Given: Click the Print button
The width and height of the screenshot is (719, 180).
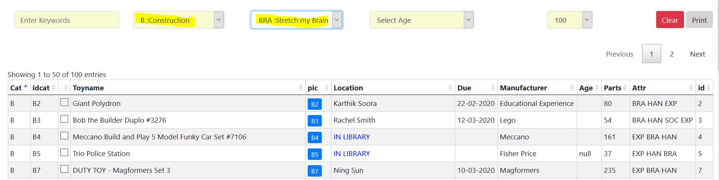Looking at the screenshot, I should (x=699, y=20).
